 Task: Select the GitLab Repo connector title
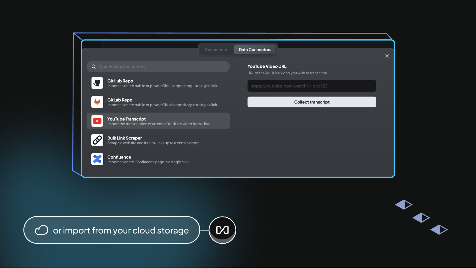[120, 100]
